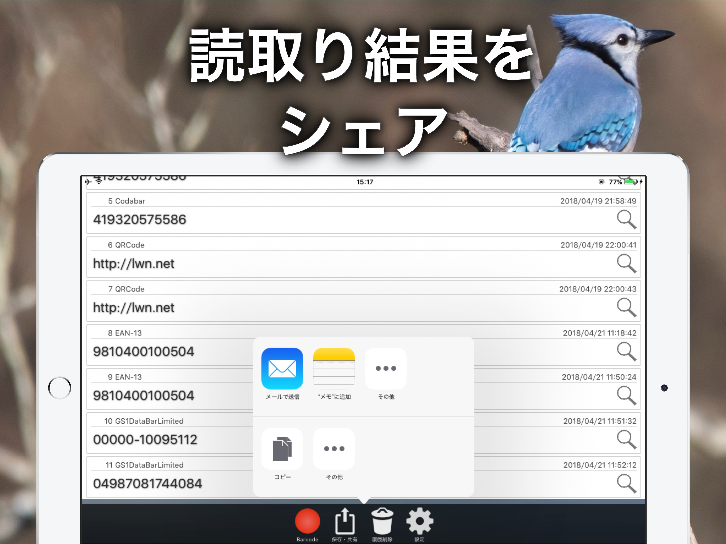Select the 9810400100504 row numbered 9

pyautogui.click(x=143, y=396)
